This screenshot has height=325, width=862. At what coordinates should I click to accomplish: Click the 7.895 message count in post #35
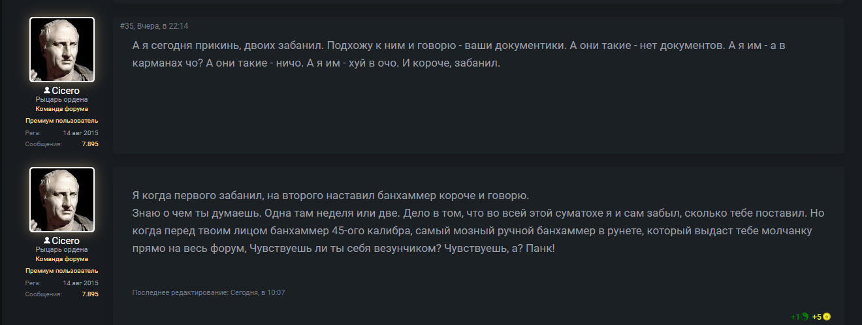coord(90,144)
